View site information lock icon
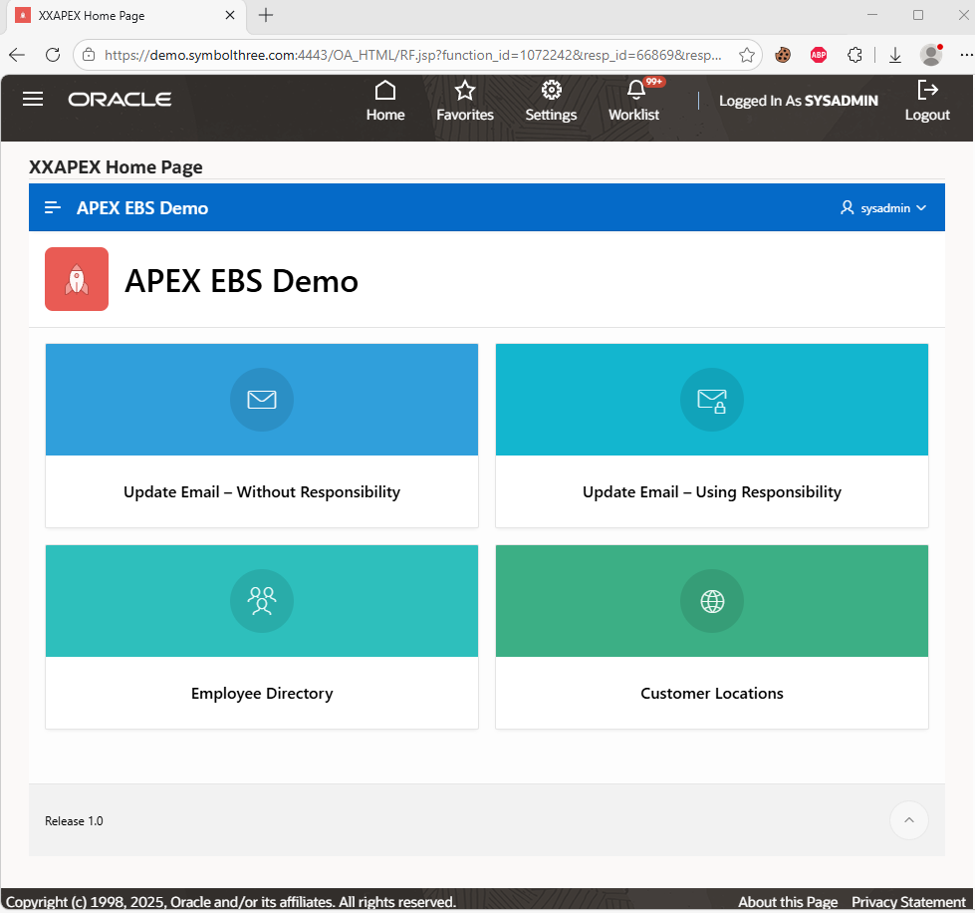Viewport: 975px width, 913px height. pos(89,55)
